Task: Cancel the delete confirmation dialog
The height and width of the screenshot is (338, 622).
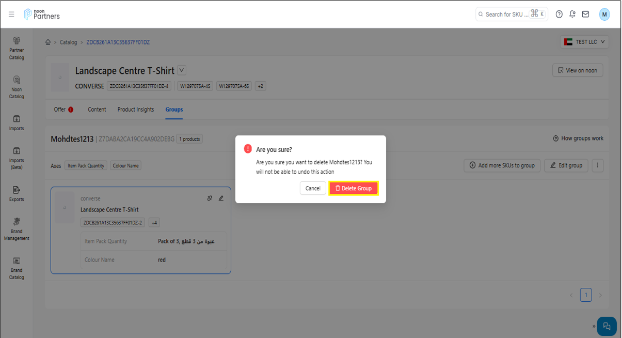Action: click(x=313, y=188)
